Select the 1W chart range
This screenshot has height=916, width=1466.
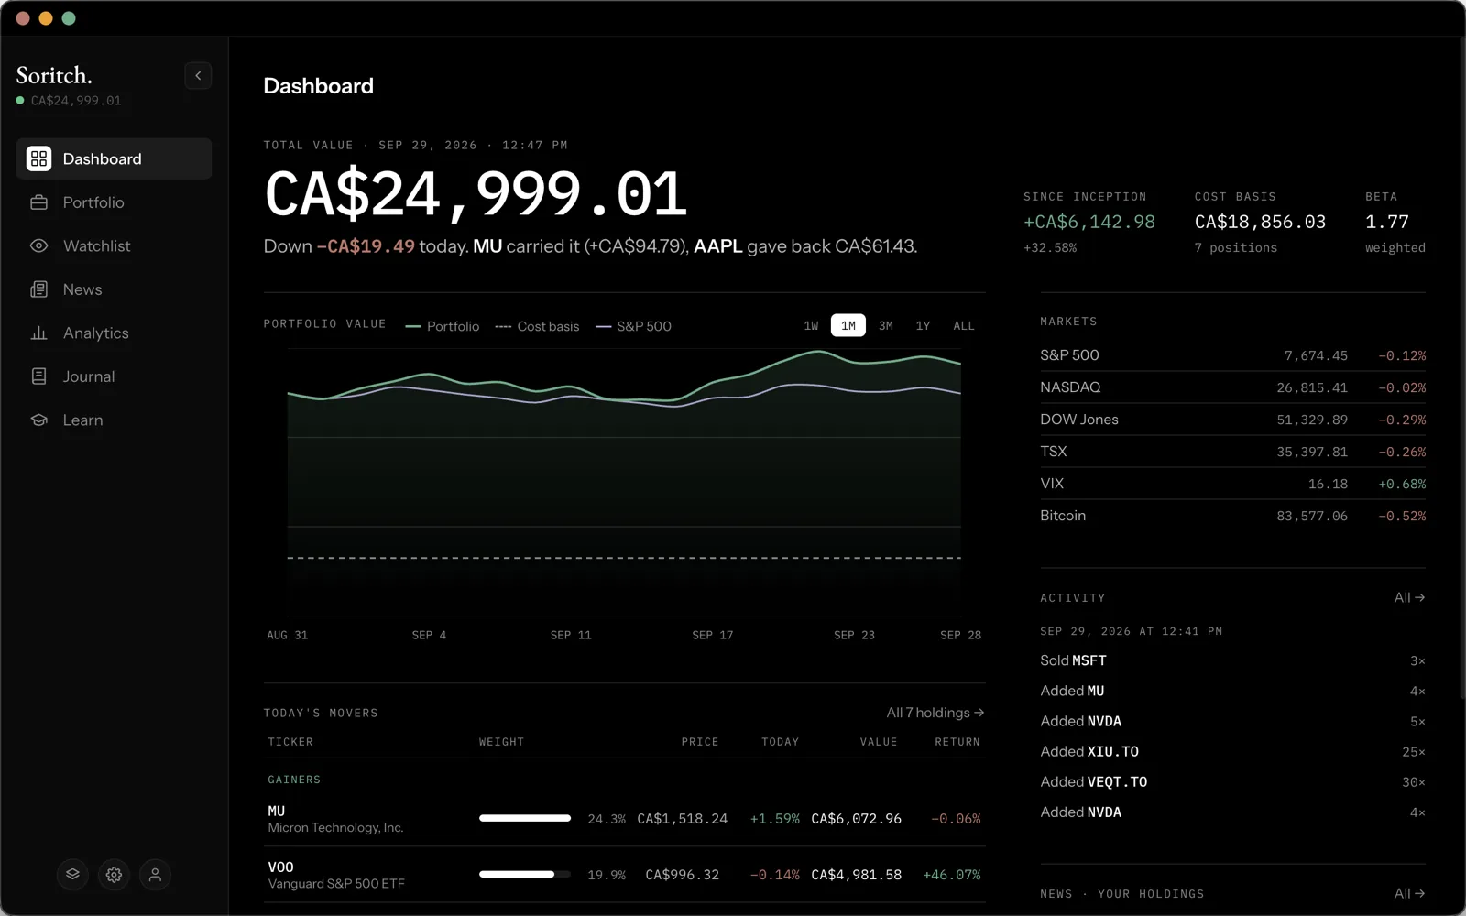pos(811,325)
